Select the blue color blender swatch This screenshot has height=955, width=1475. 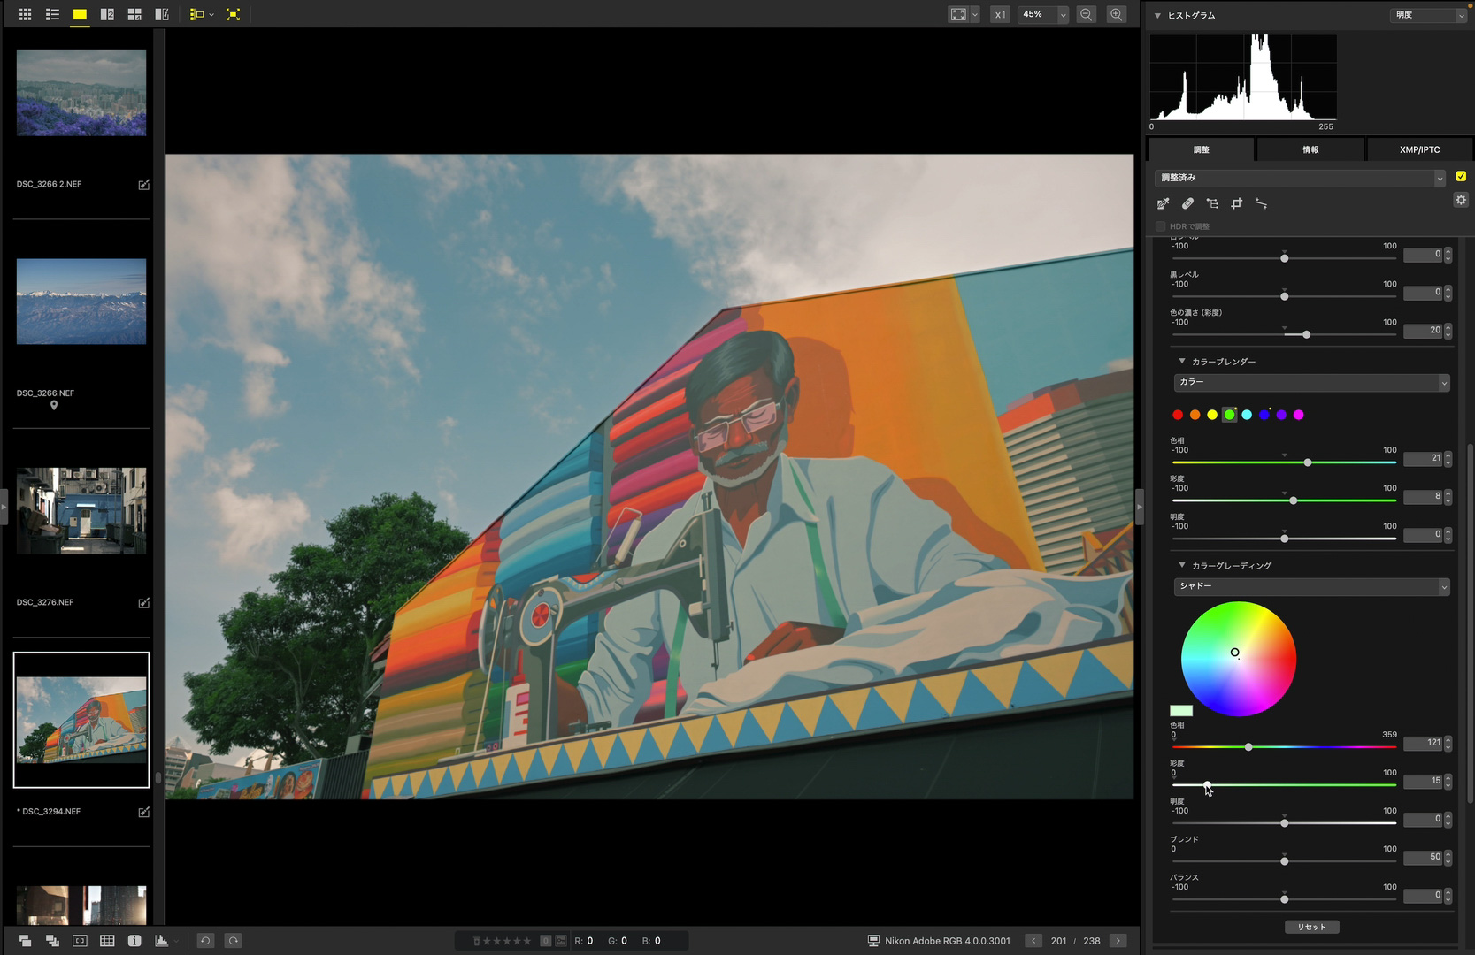pyautogui.click(x=1264, y=415)
